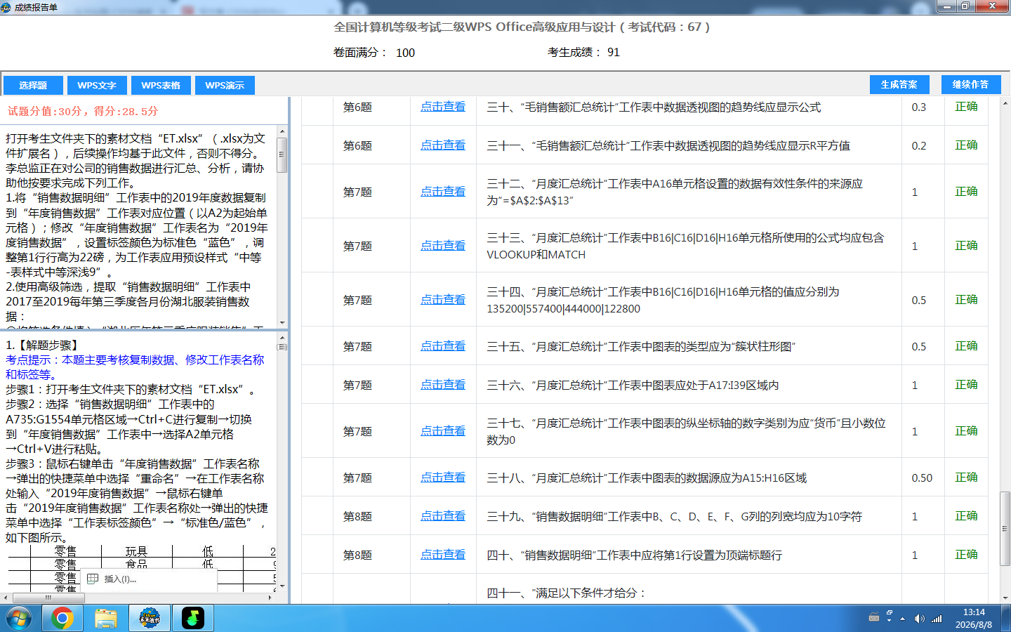1011x632 pixels.
Task: Click the question panel vertical scrollbar thumb
Action: [282, 155]
